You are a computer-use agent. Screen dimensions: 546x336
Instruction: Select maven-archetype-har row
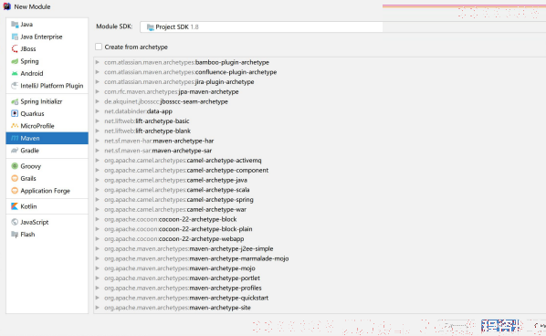[x=320, y=141]
